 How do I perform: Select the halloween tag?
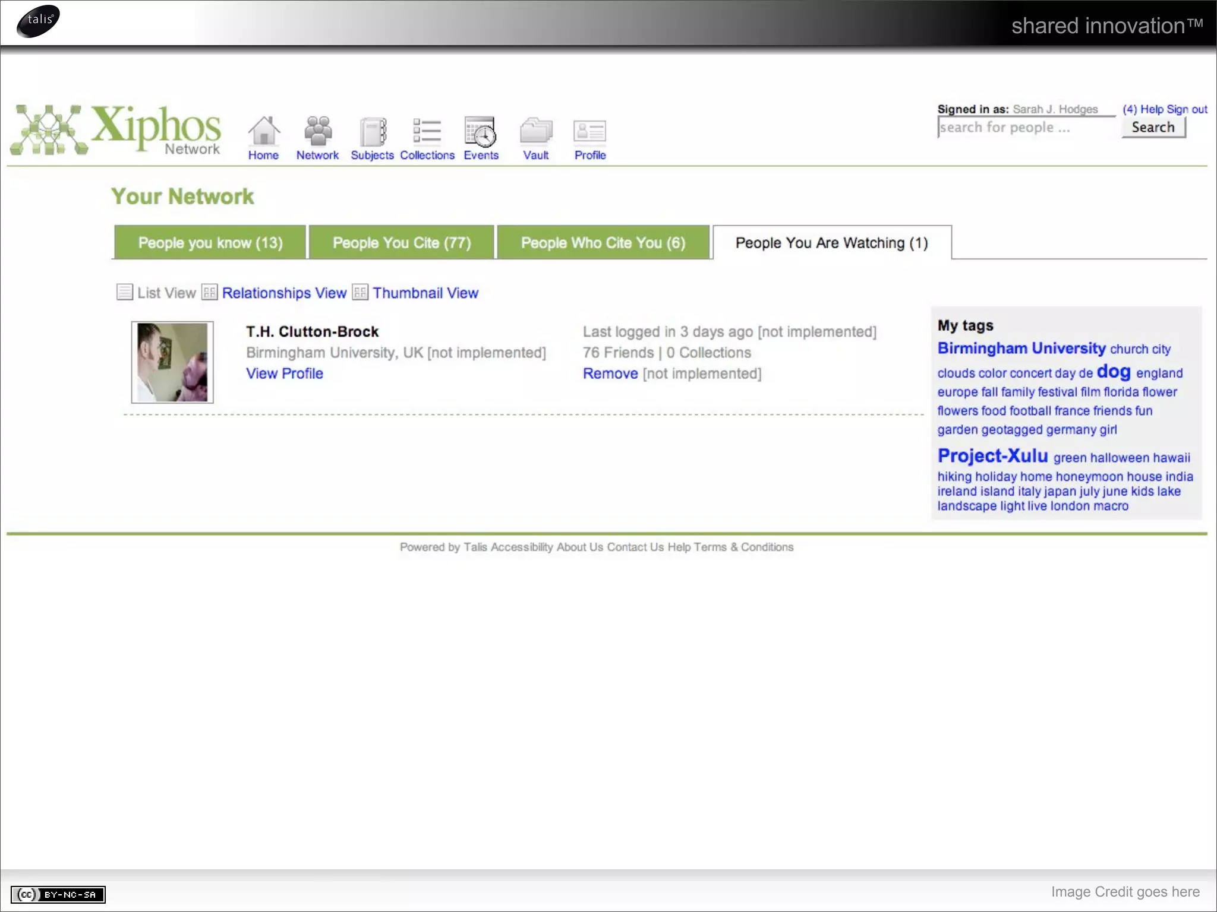[x=1120, y=458]
